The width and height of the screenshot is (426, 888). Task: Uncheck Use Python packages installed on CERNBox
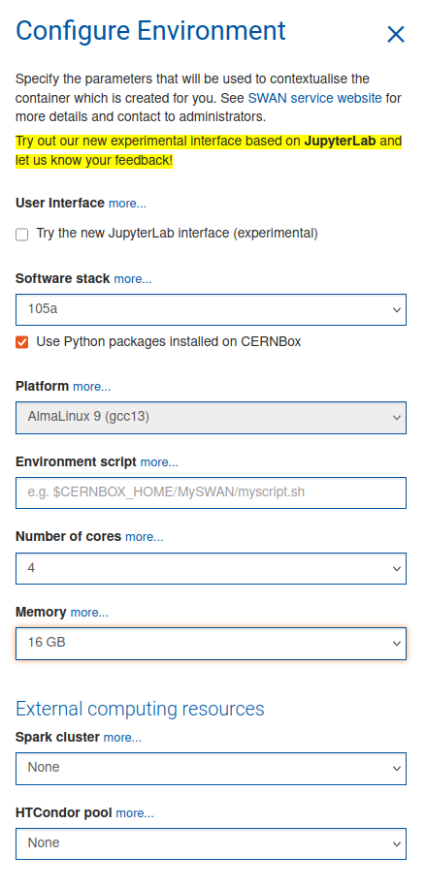[x=21, y=342]
